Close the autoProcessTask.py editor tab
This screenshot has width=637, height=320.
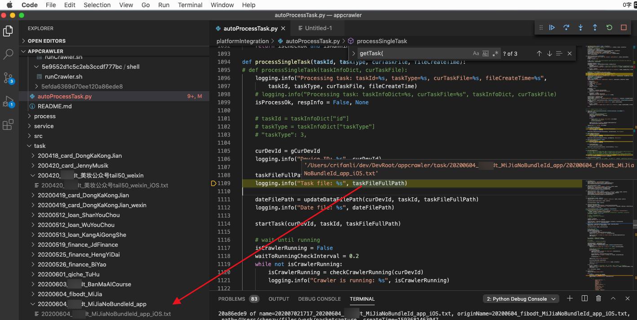(283, 28)
